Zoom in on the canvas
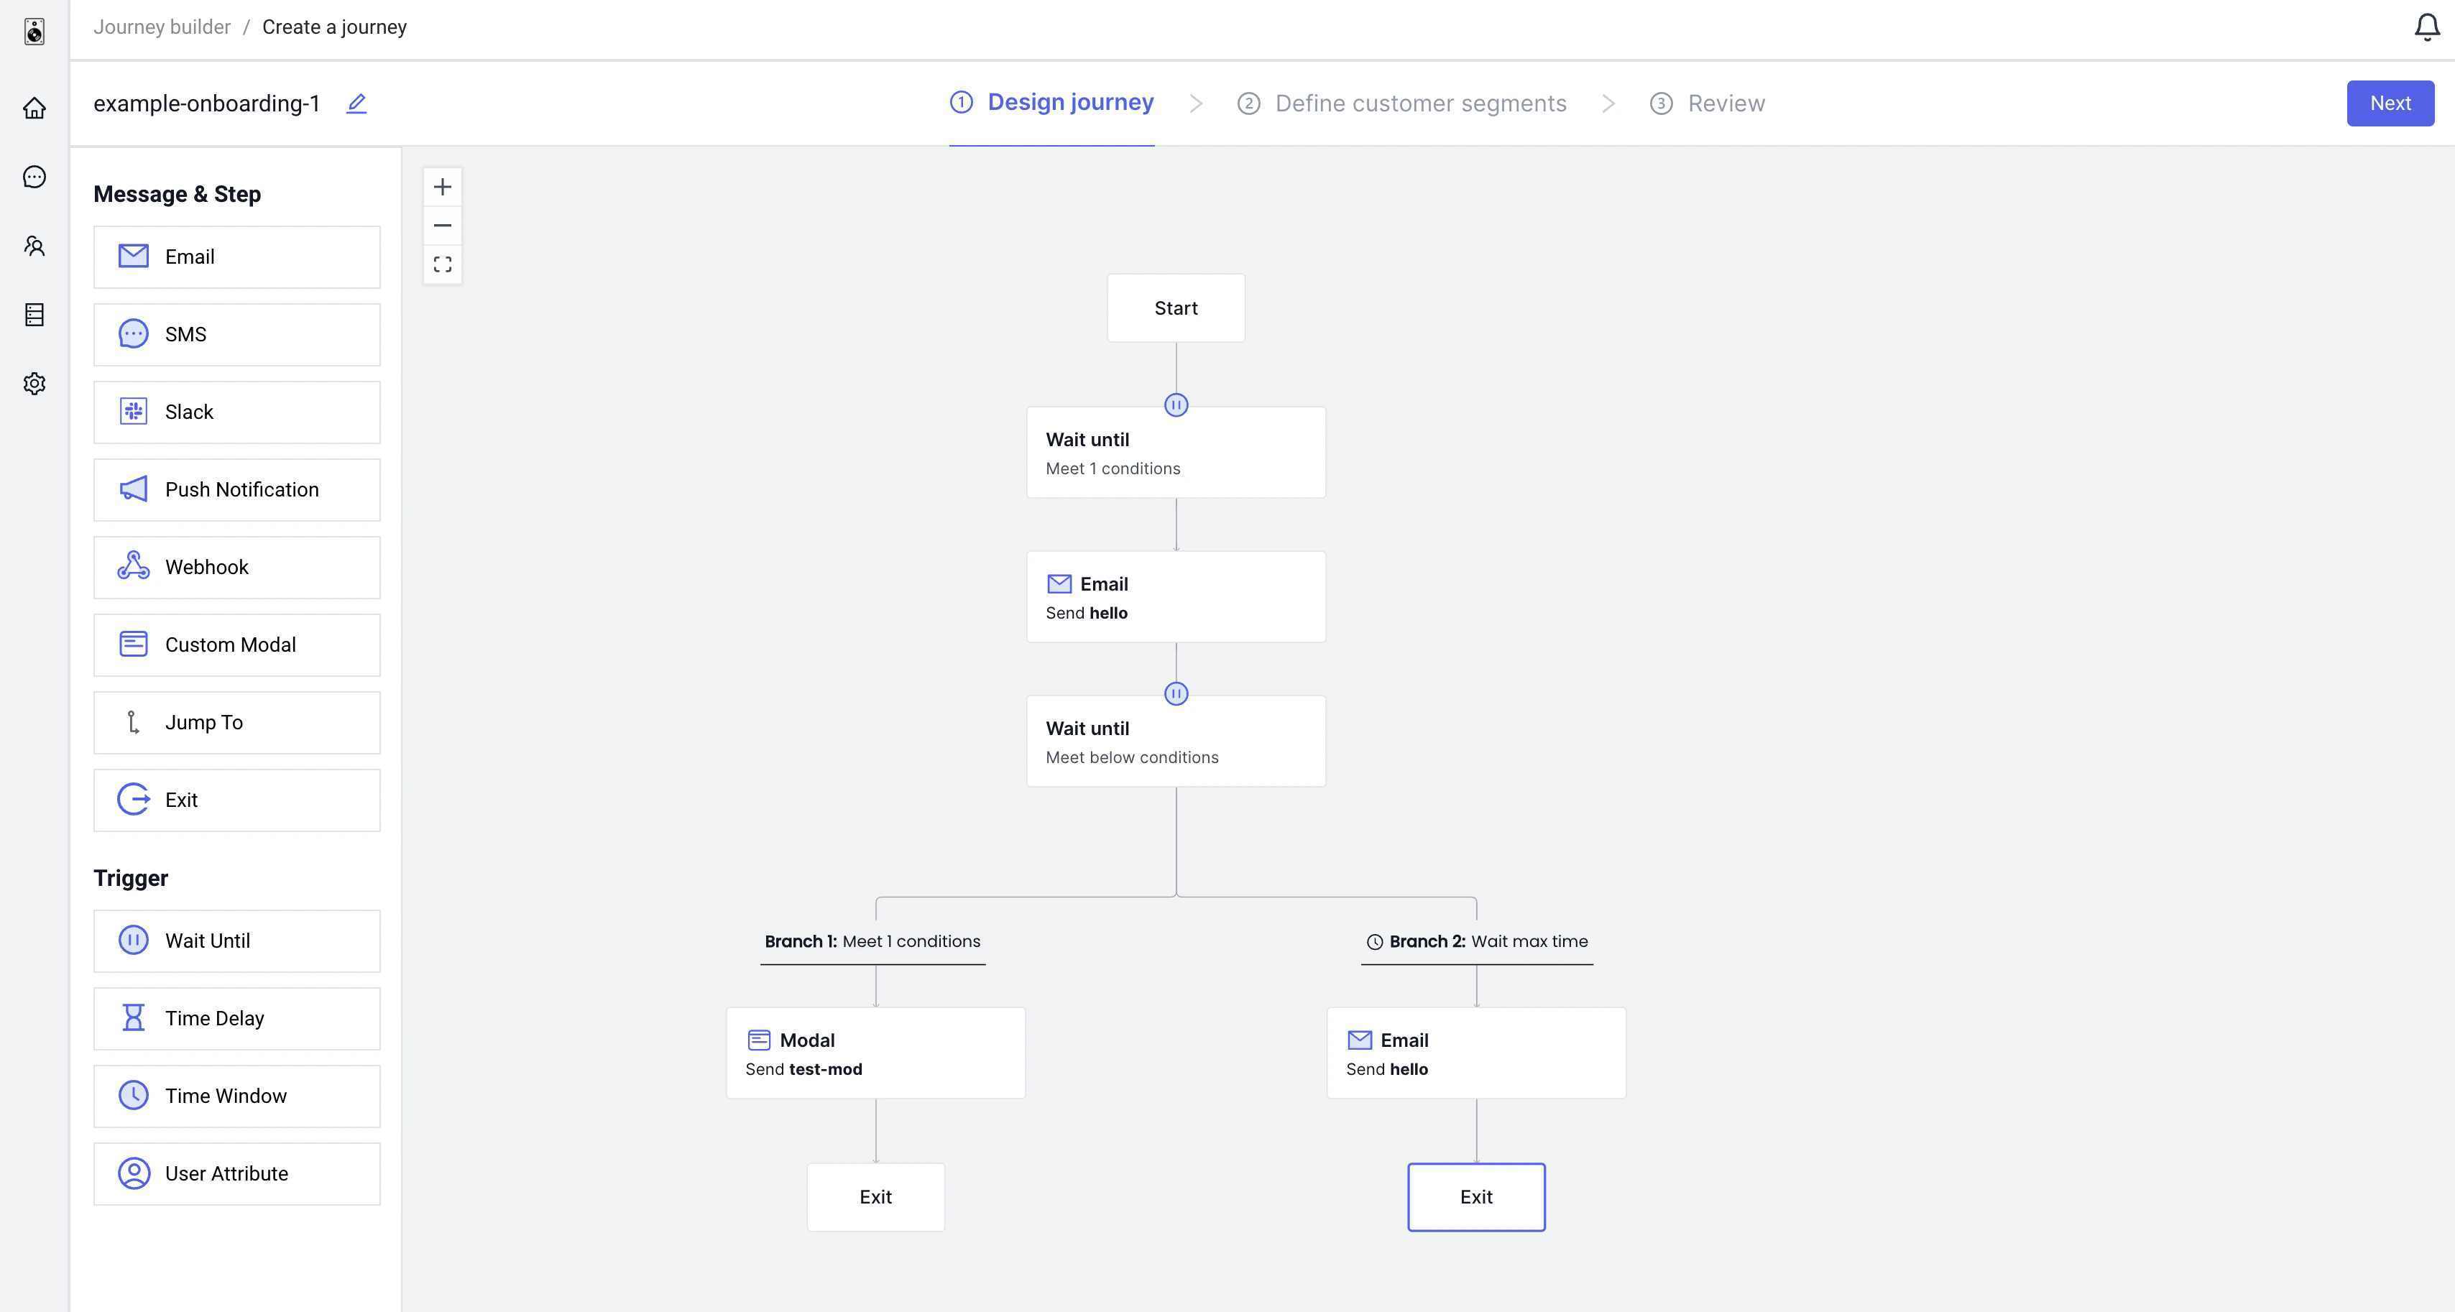 point(442,187)
